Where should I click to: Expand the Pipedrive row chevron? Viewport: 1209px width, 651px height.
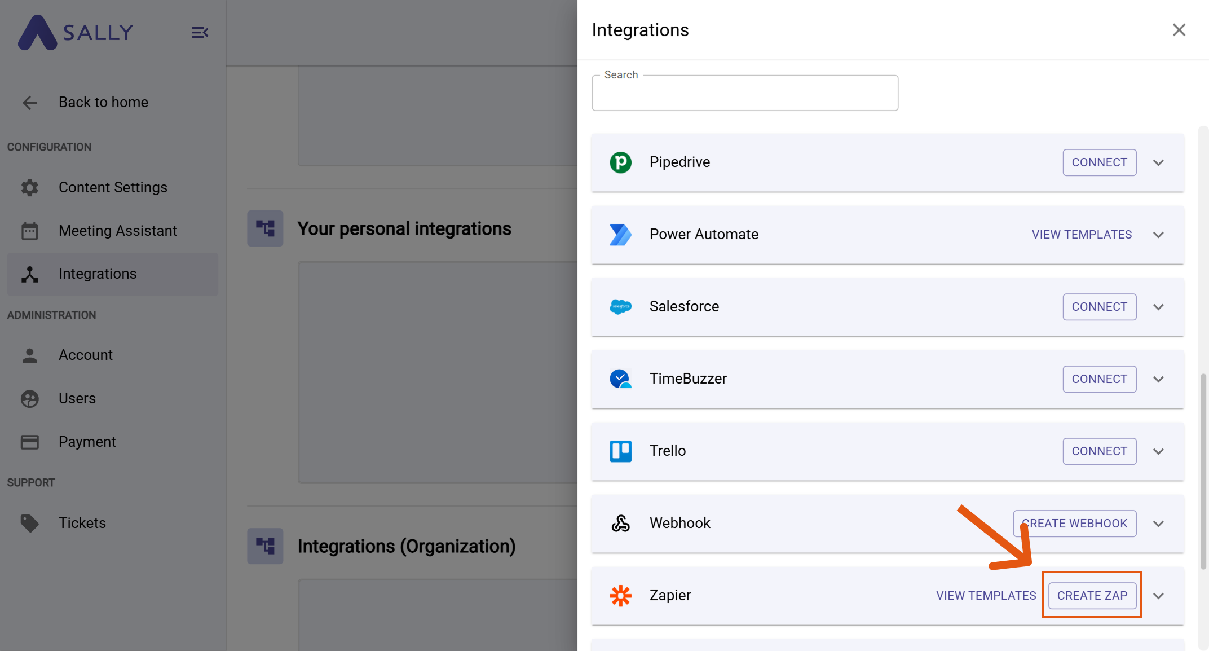[1158, 162]
